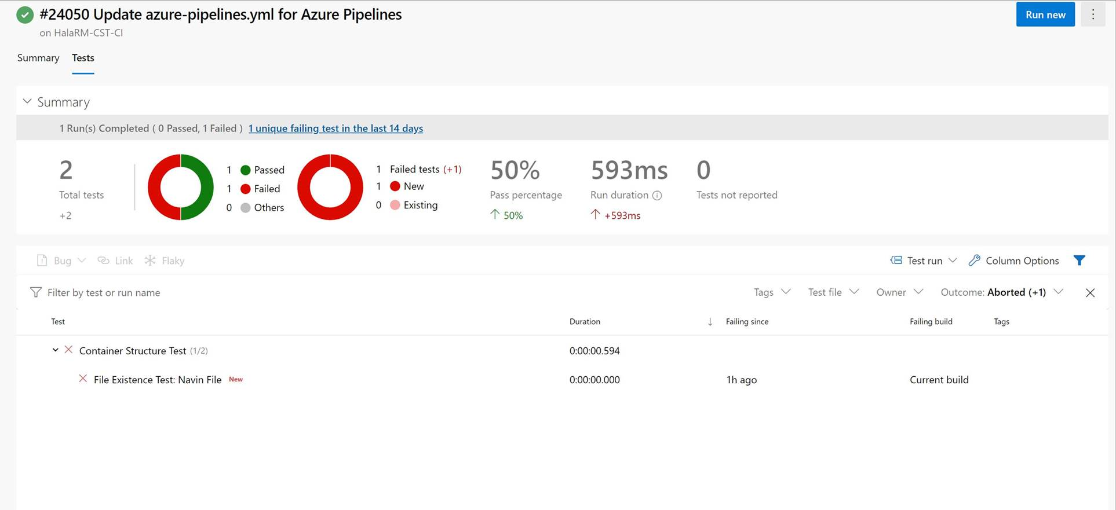Click the Flaky snowflake icon
This screenshot has width=1116, height=510.
coord(150,260)
